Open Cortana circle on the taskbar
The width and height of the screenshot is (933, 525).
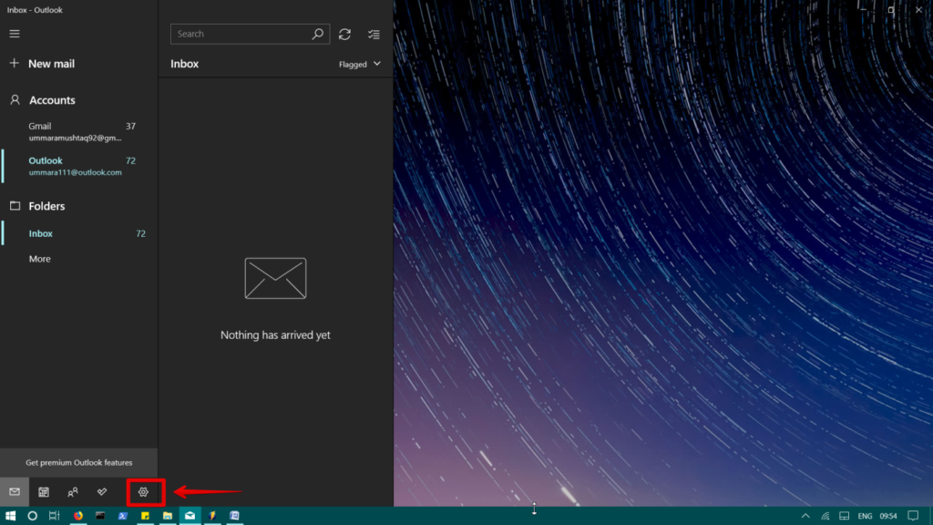32,516
